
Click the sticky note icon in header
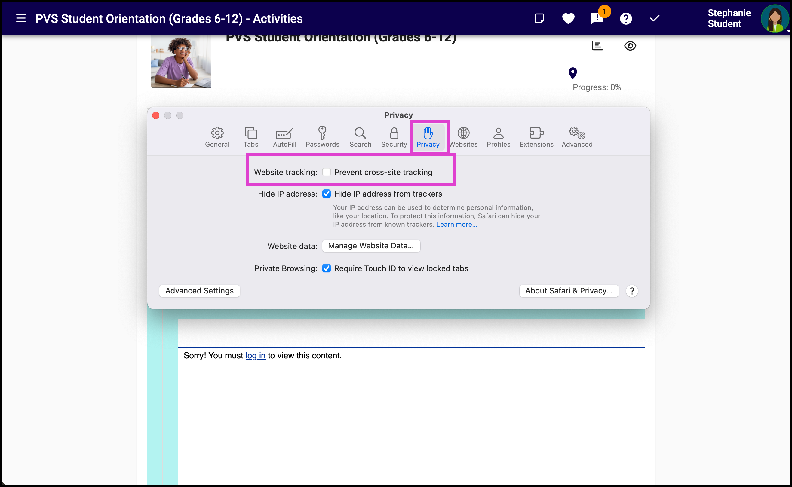click(539, 18)
